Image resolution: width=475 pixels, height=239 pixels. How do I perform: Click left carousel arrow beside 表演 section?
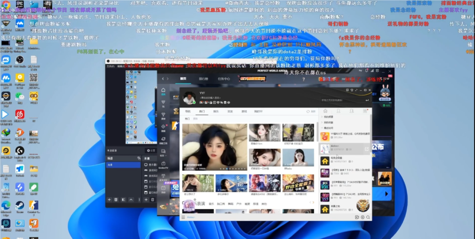pyautogui.click(x=310, y=202)
